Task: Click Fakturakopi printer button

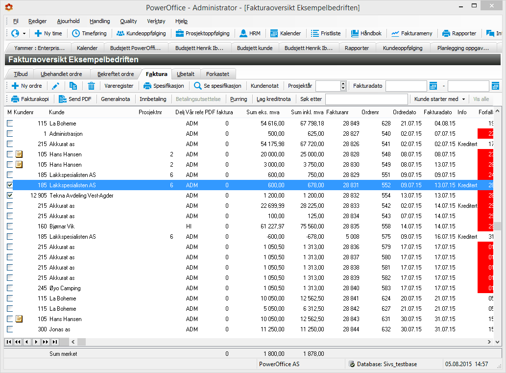Action: pyautogui.click(x=30, y=99)
